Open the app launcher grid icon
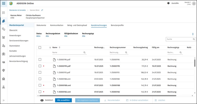This screenshot has height=104, width=197. pyautogui.click(x=4, y=3)
